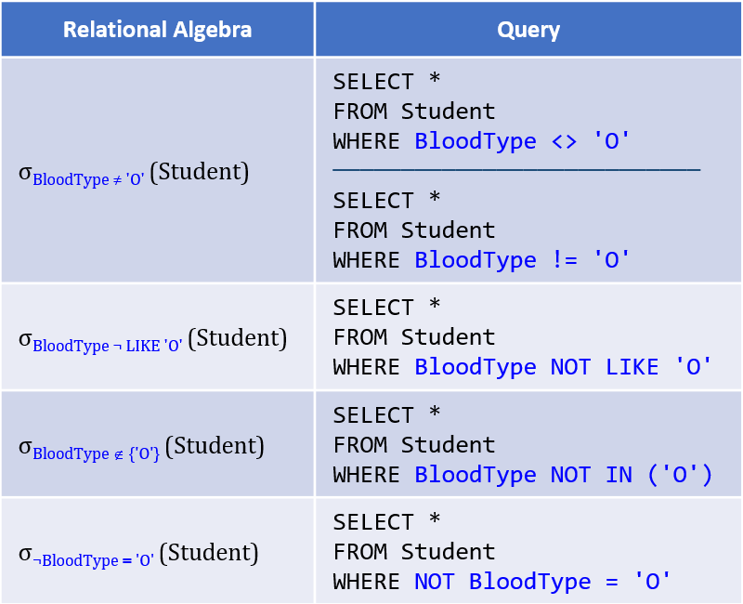
Task: Click the sigma symbol in the LIKE row
Action: (25, 339)
